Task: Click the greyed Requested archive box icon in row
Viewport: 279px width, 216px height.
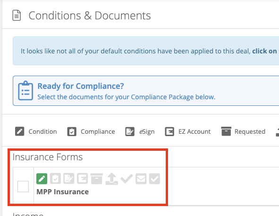Action: (96, 179)
